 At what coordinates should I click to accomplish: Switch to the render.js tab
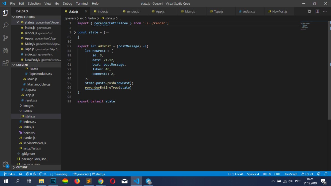[x=133, y=11]
